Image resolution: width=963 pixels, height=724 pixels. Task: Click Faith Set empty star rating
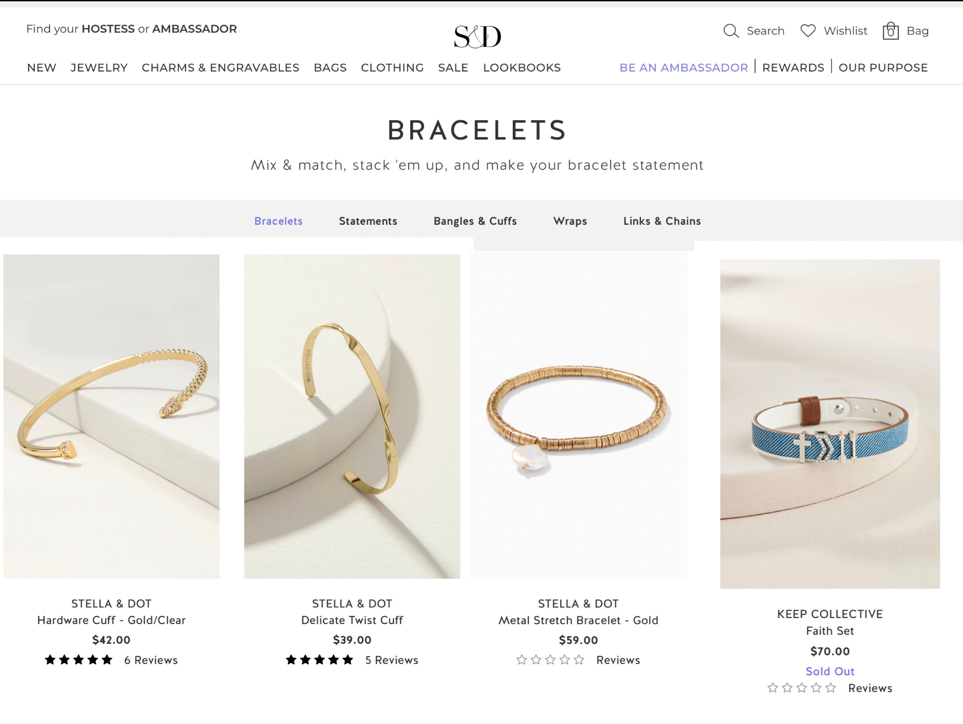(x=801, y=688)
